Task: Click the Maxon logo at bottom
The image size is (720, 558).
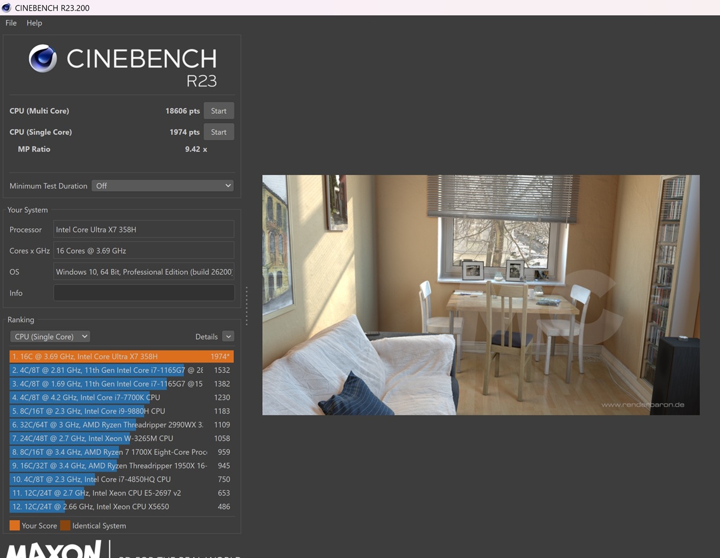Action: (53, 550)
